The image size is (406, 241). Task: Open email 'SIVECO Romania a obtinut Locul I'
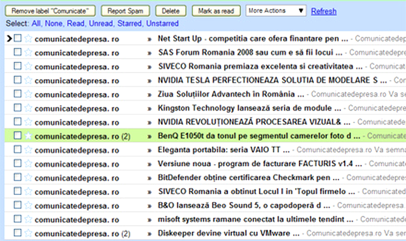click(x=257, y=192)
